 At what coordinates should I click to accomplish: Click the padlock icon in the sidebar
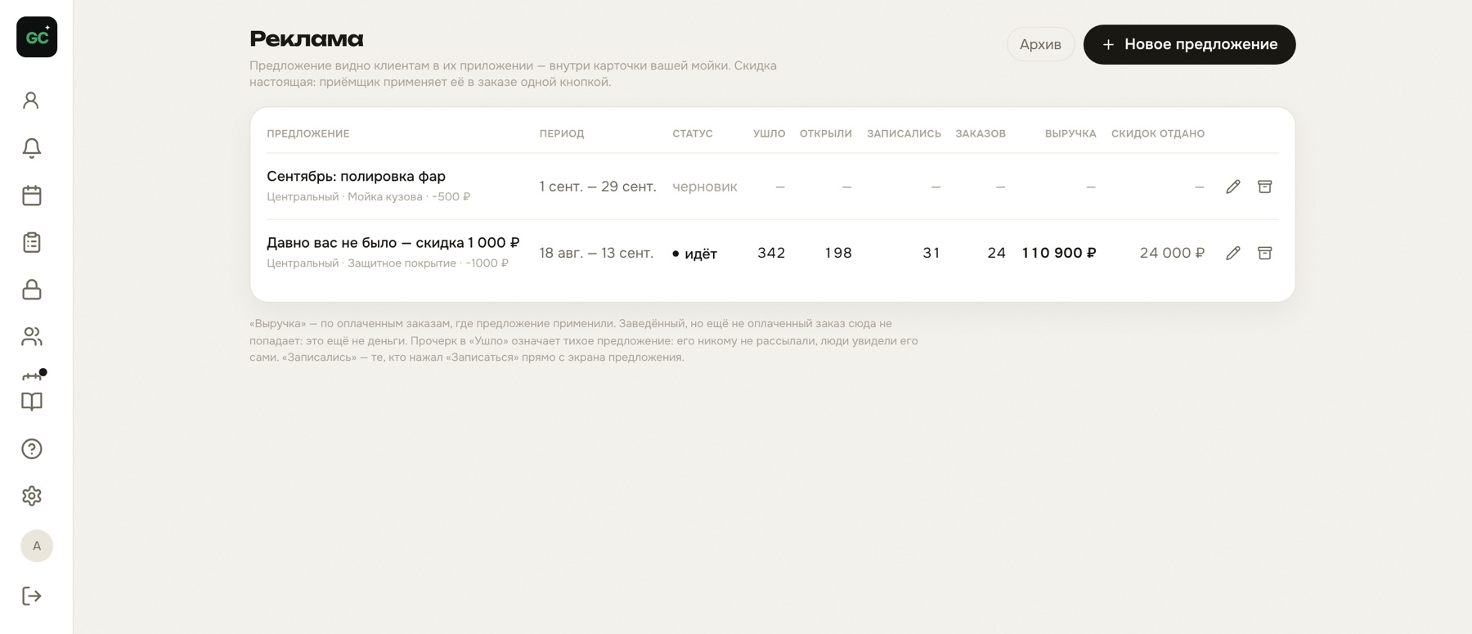click(31, 290)
